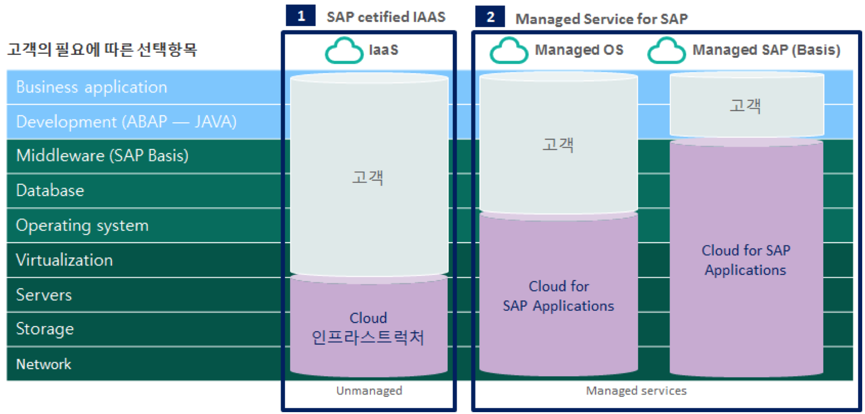Click the 'Unmanaged' caption
The width and height of the screenshot is (865, 414).
369,391
